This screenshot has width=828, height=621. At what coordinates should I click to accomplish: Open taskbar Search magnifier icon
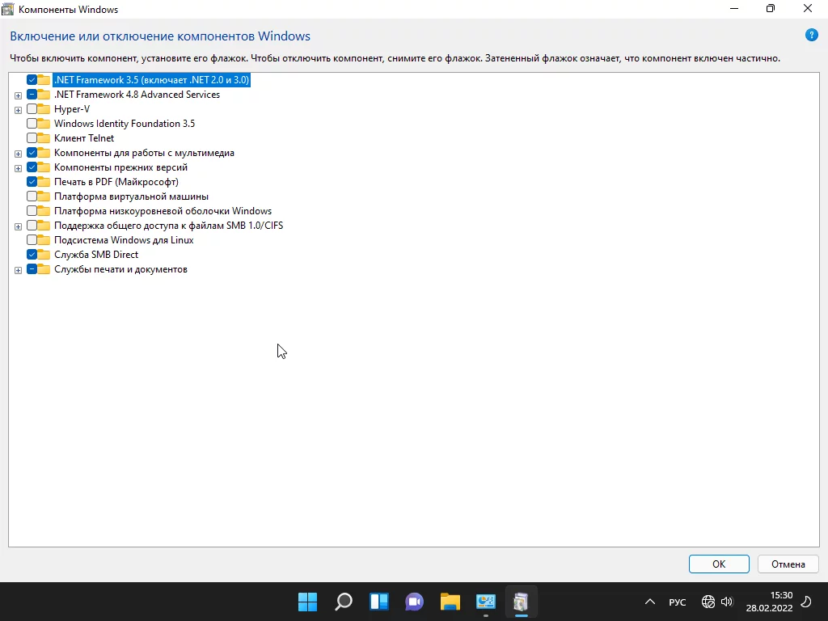tap(343, 602)
